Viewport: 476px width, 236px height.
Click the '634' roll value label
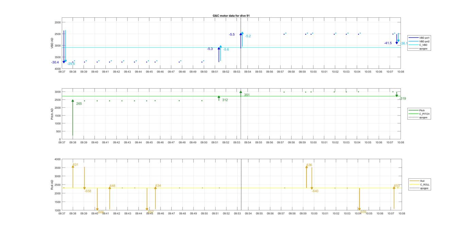158,186
